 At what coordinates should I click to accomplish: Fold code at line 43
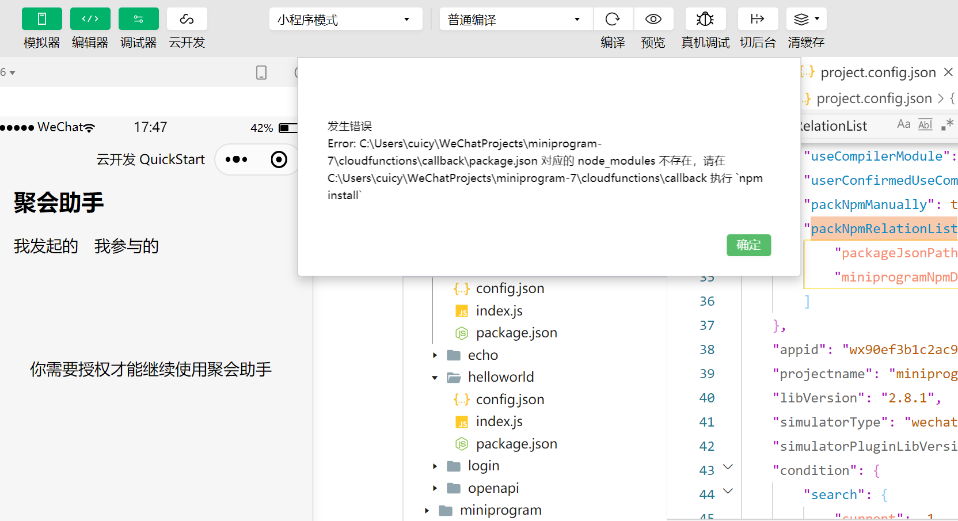point(728,467)
